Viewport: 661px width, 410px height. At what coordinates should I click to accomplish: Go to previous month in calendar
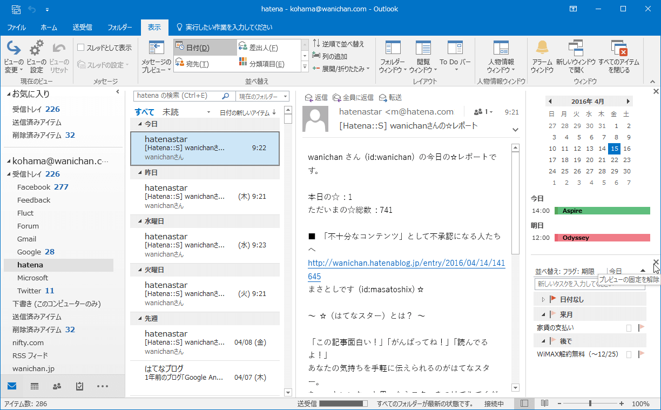pyautogui.click(x=550, y=102)
